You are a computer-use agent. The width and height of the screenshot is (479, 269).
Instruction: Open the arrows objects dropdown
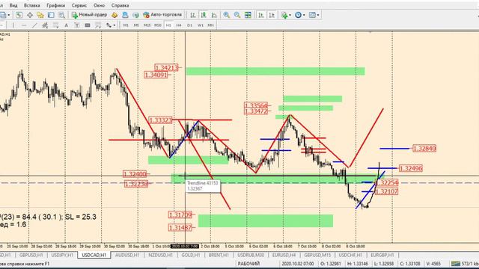(111, 25)
